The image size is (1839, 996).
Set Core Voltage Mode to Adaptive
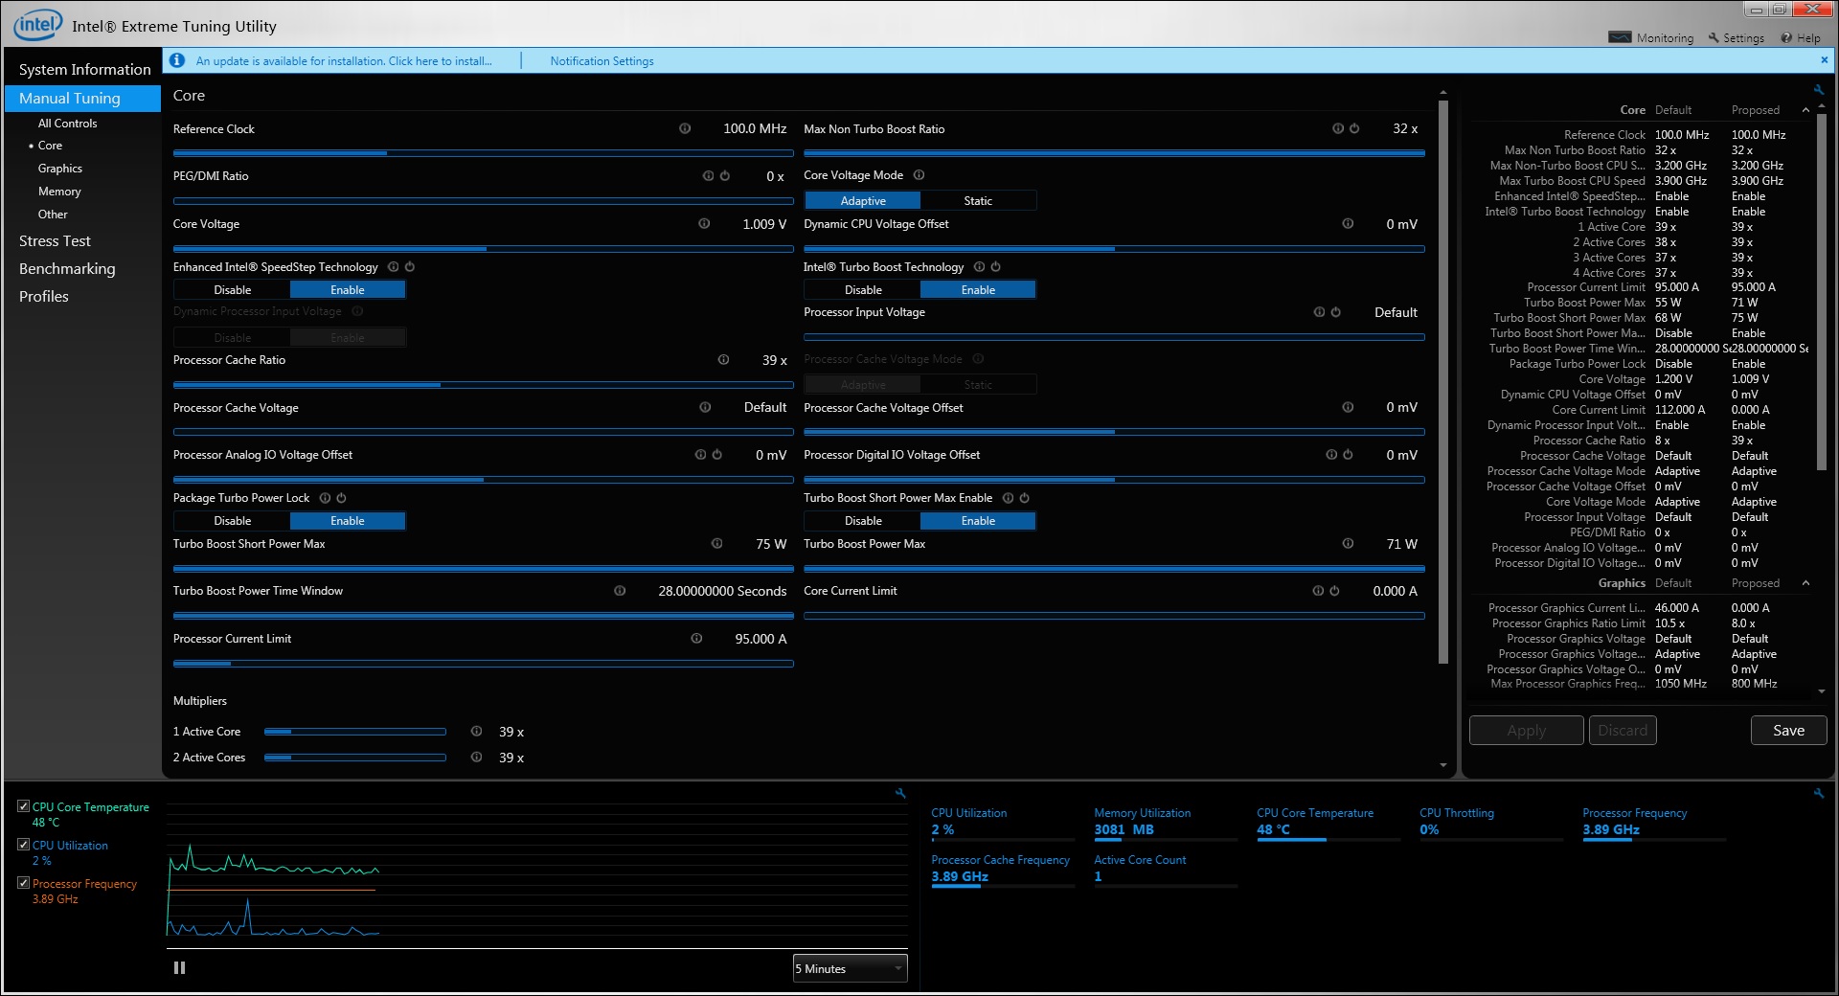coord(862,200)
